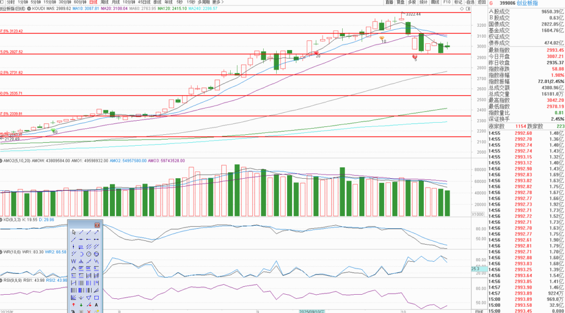Viewport: 565px width, 313px height.
Task: Click the 复盘 replay button
Action: (401, 2)
